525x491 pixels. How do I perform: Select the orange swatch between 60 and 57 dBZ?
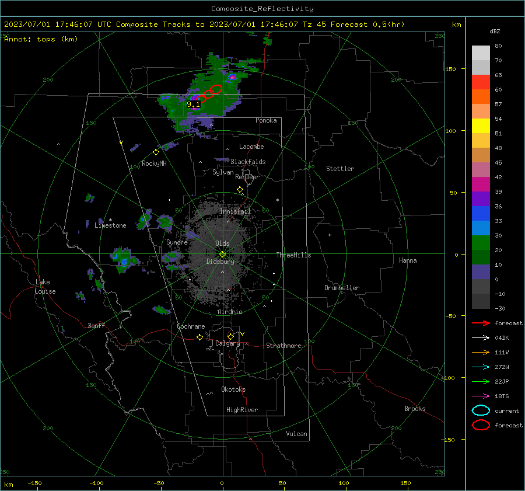click(x=481, y=97)
